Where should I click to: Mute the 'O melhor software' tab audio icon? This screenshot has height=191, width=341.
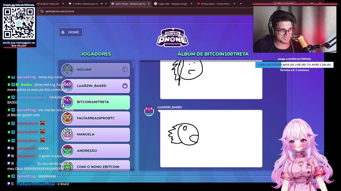[x=102, y=4]
